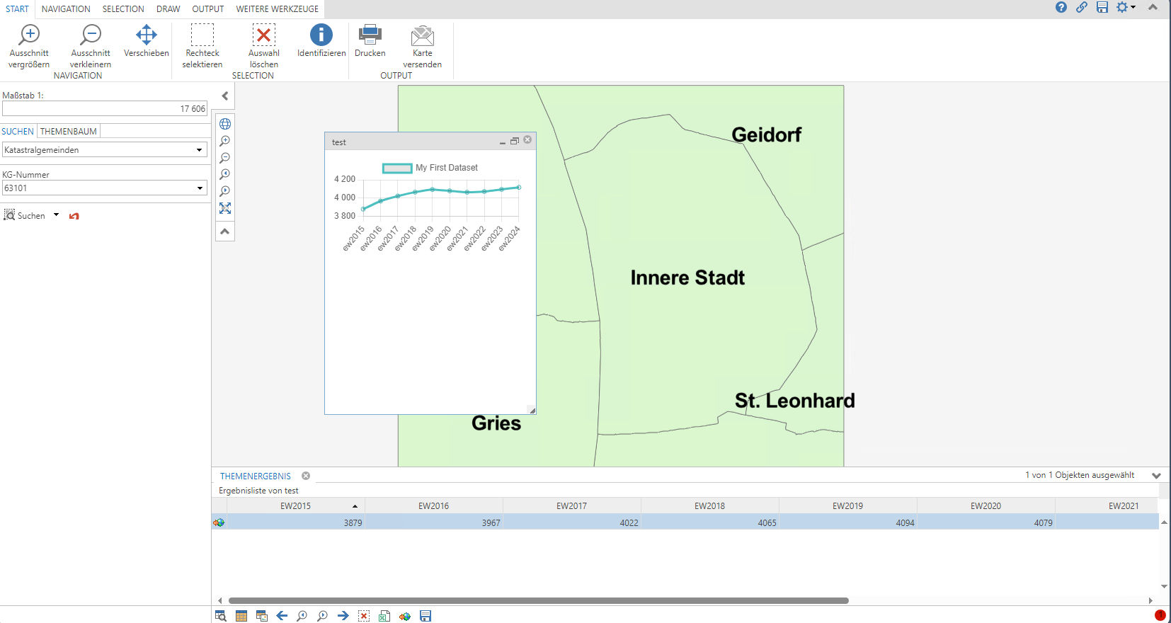Collapse the left sidebar with the chevron

click(x=225, y=96)
